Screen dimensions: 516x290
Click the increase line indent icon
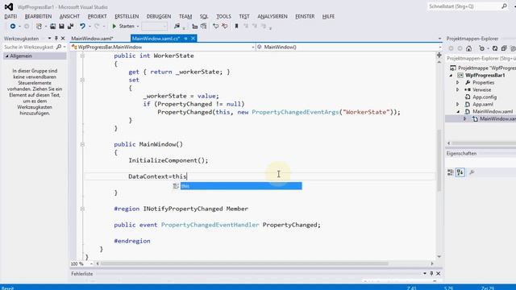204,26
